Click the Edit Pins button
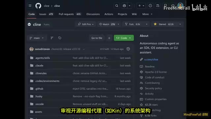 point(86,24)
